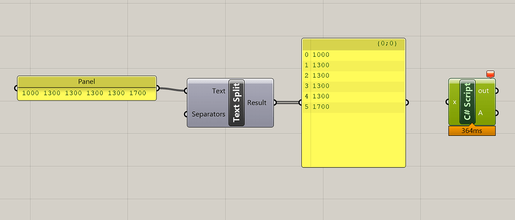
Task: Click the Text input grip on Text Split
Action: [186, 91]
